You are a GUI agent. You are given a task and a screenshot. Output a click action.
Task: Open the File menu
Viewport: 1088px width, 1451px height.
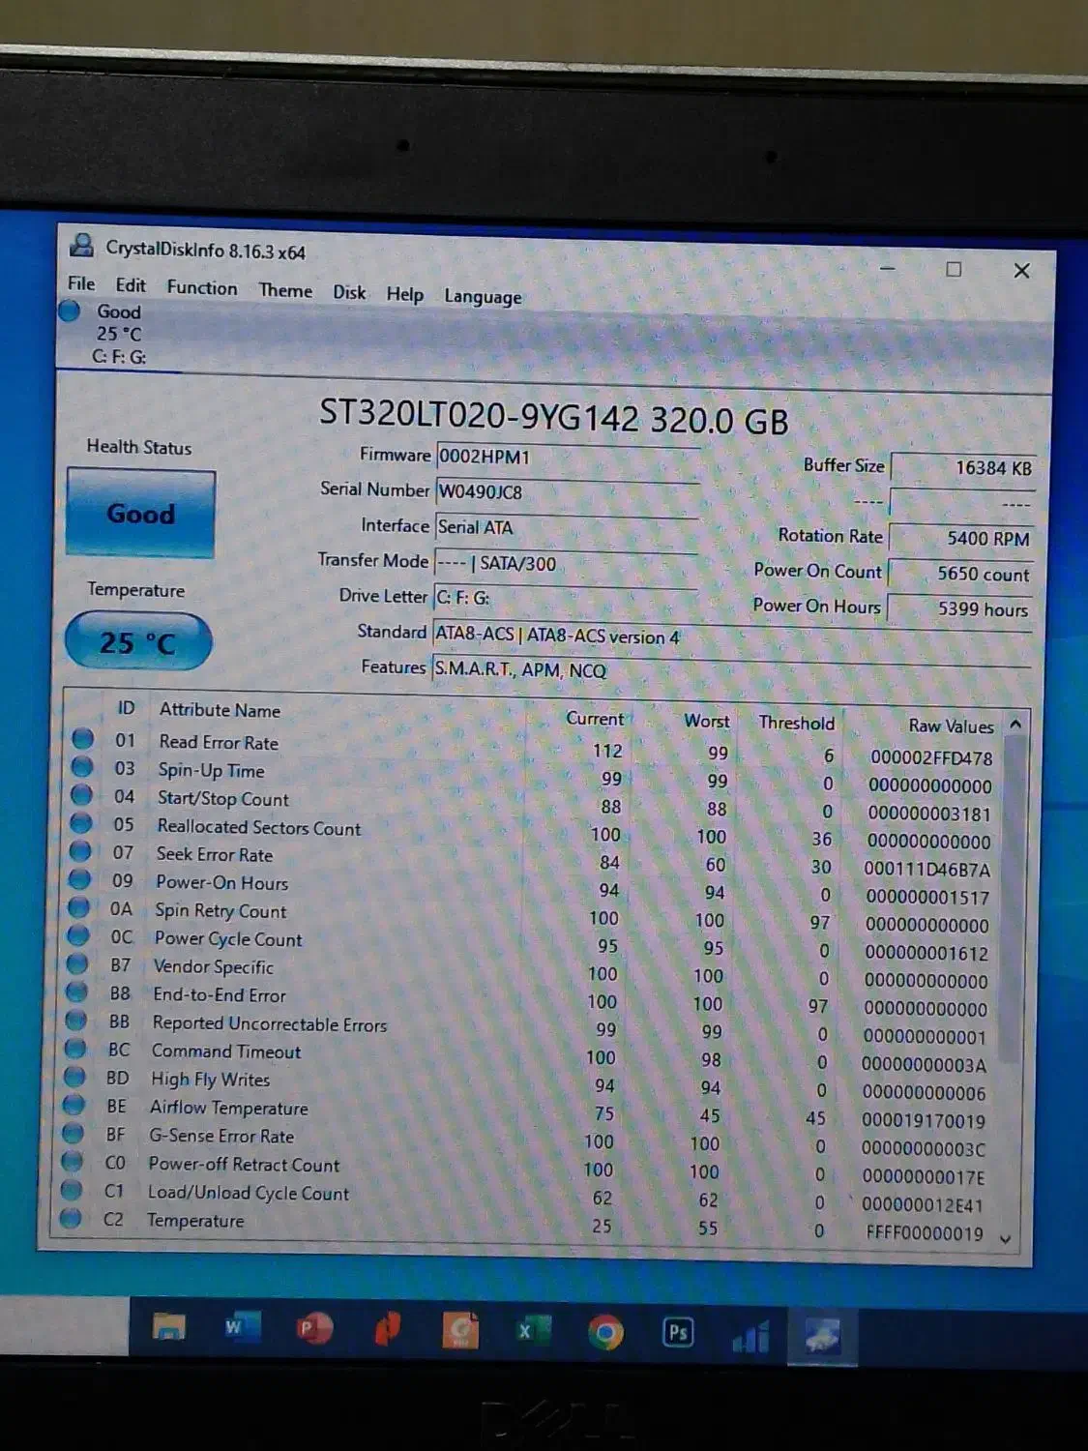[81, 283]
